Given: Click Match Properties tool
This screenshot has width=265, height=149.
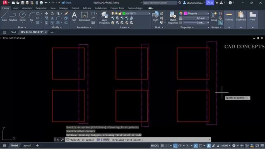Looking at the screenshot, I should pos(173,18).
